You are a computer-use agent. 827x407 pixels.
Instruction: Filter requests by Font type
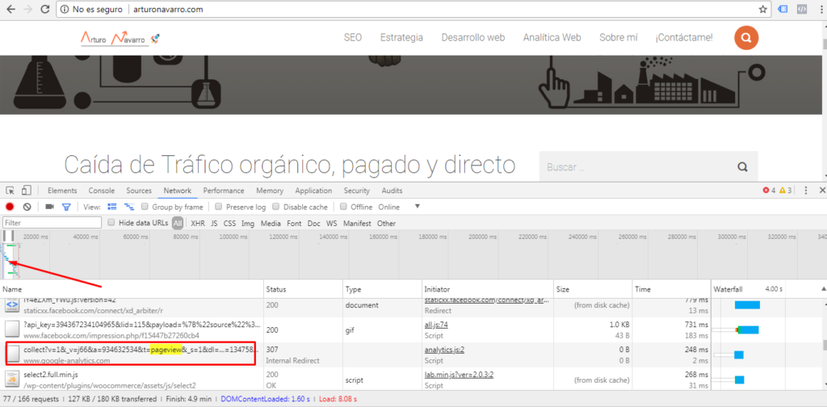[294, 223]
